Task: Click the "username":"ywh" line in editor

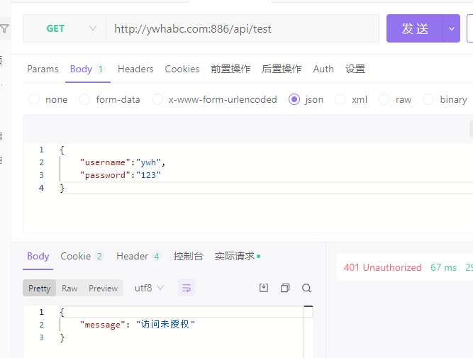Action: 123,162
